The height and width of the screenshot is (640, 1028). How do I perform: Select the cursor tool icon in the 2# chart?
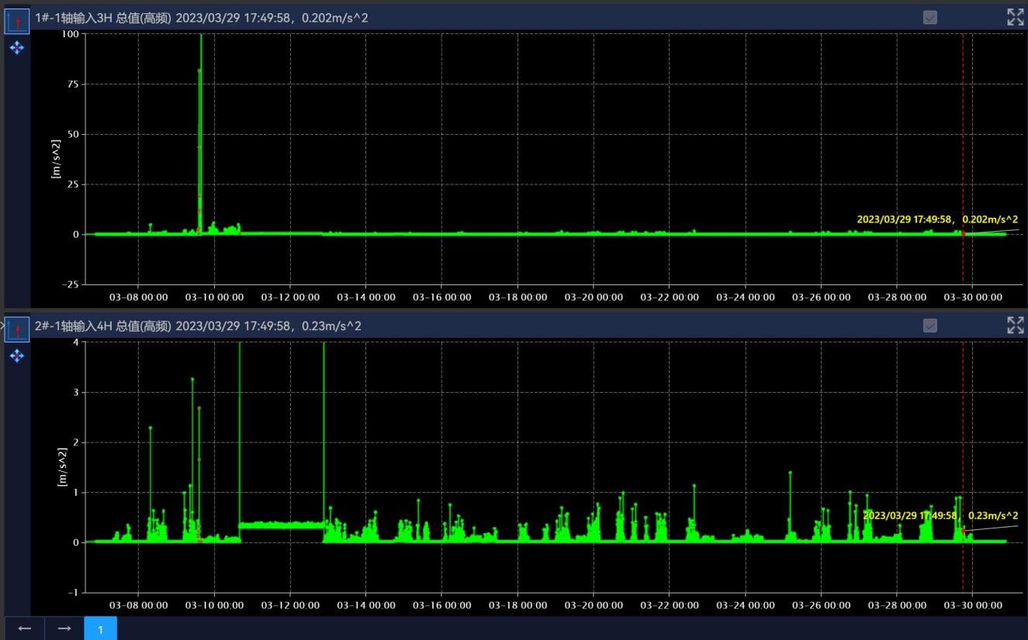17,329
